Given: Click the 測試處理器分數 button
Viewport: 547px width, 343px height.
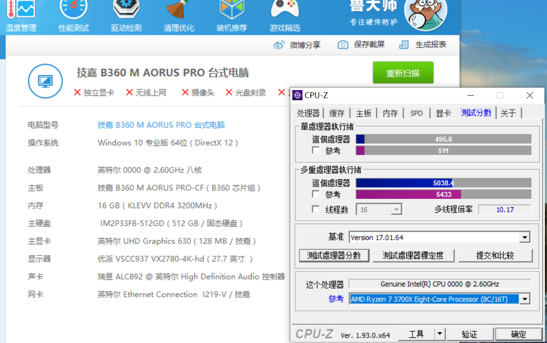Looking at the screenshot, I should pos(334,255).
